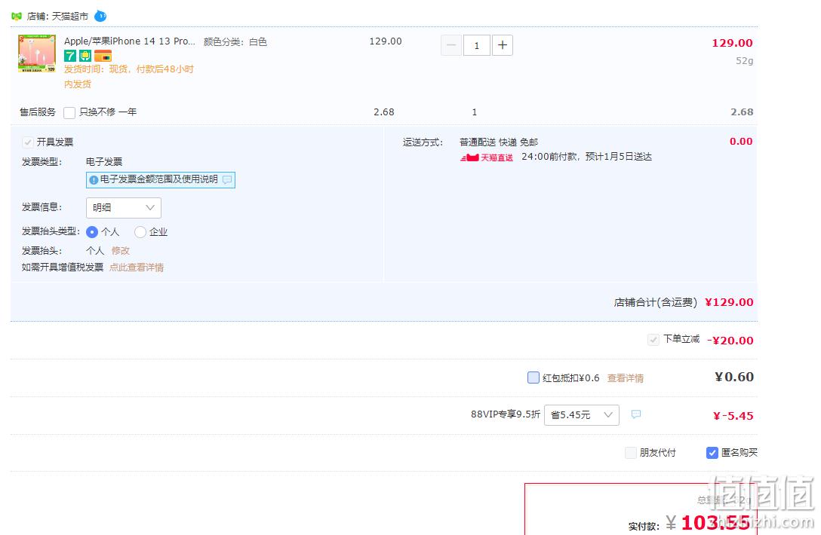Viewport: 821px width, 535px height.
Task: Check the 红包抵扣¥0.6 checkbox
Action: 533,378
